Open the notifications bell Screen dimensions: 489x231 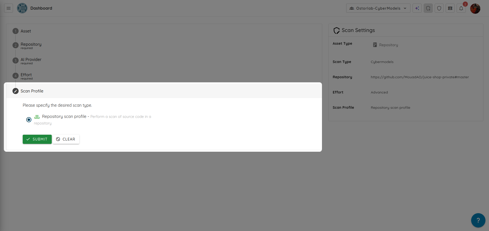tap(461, 8)
